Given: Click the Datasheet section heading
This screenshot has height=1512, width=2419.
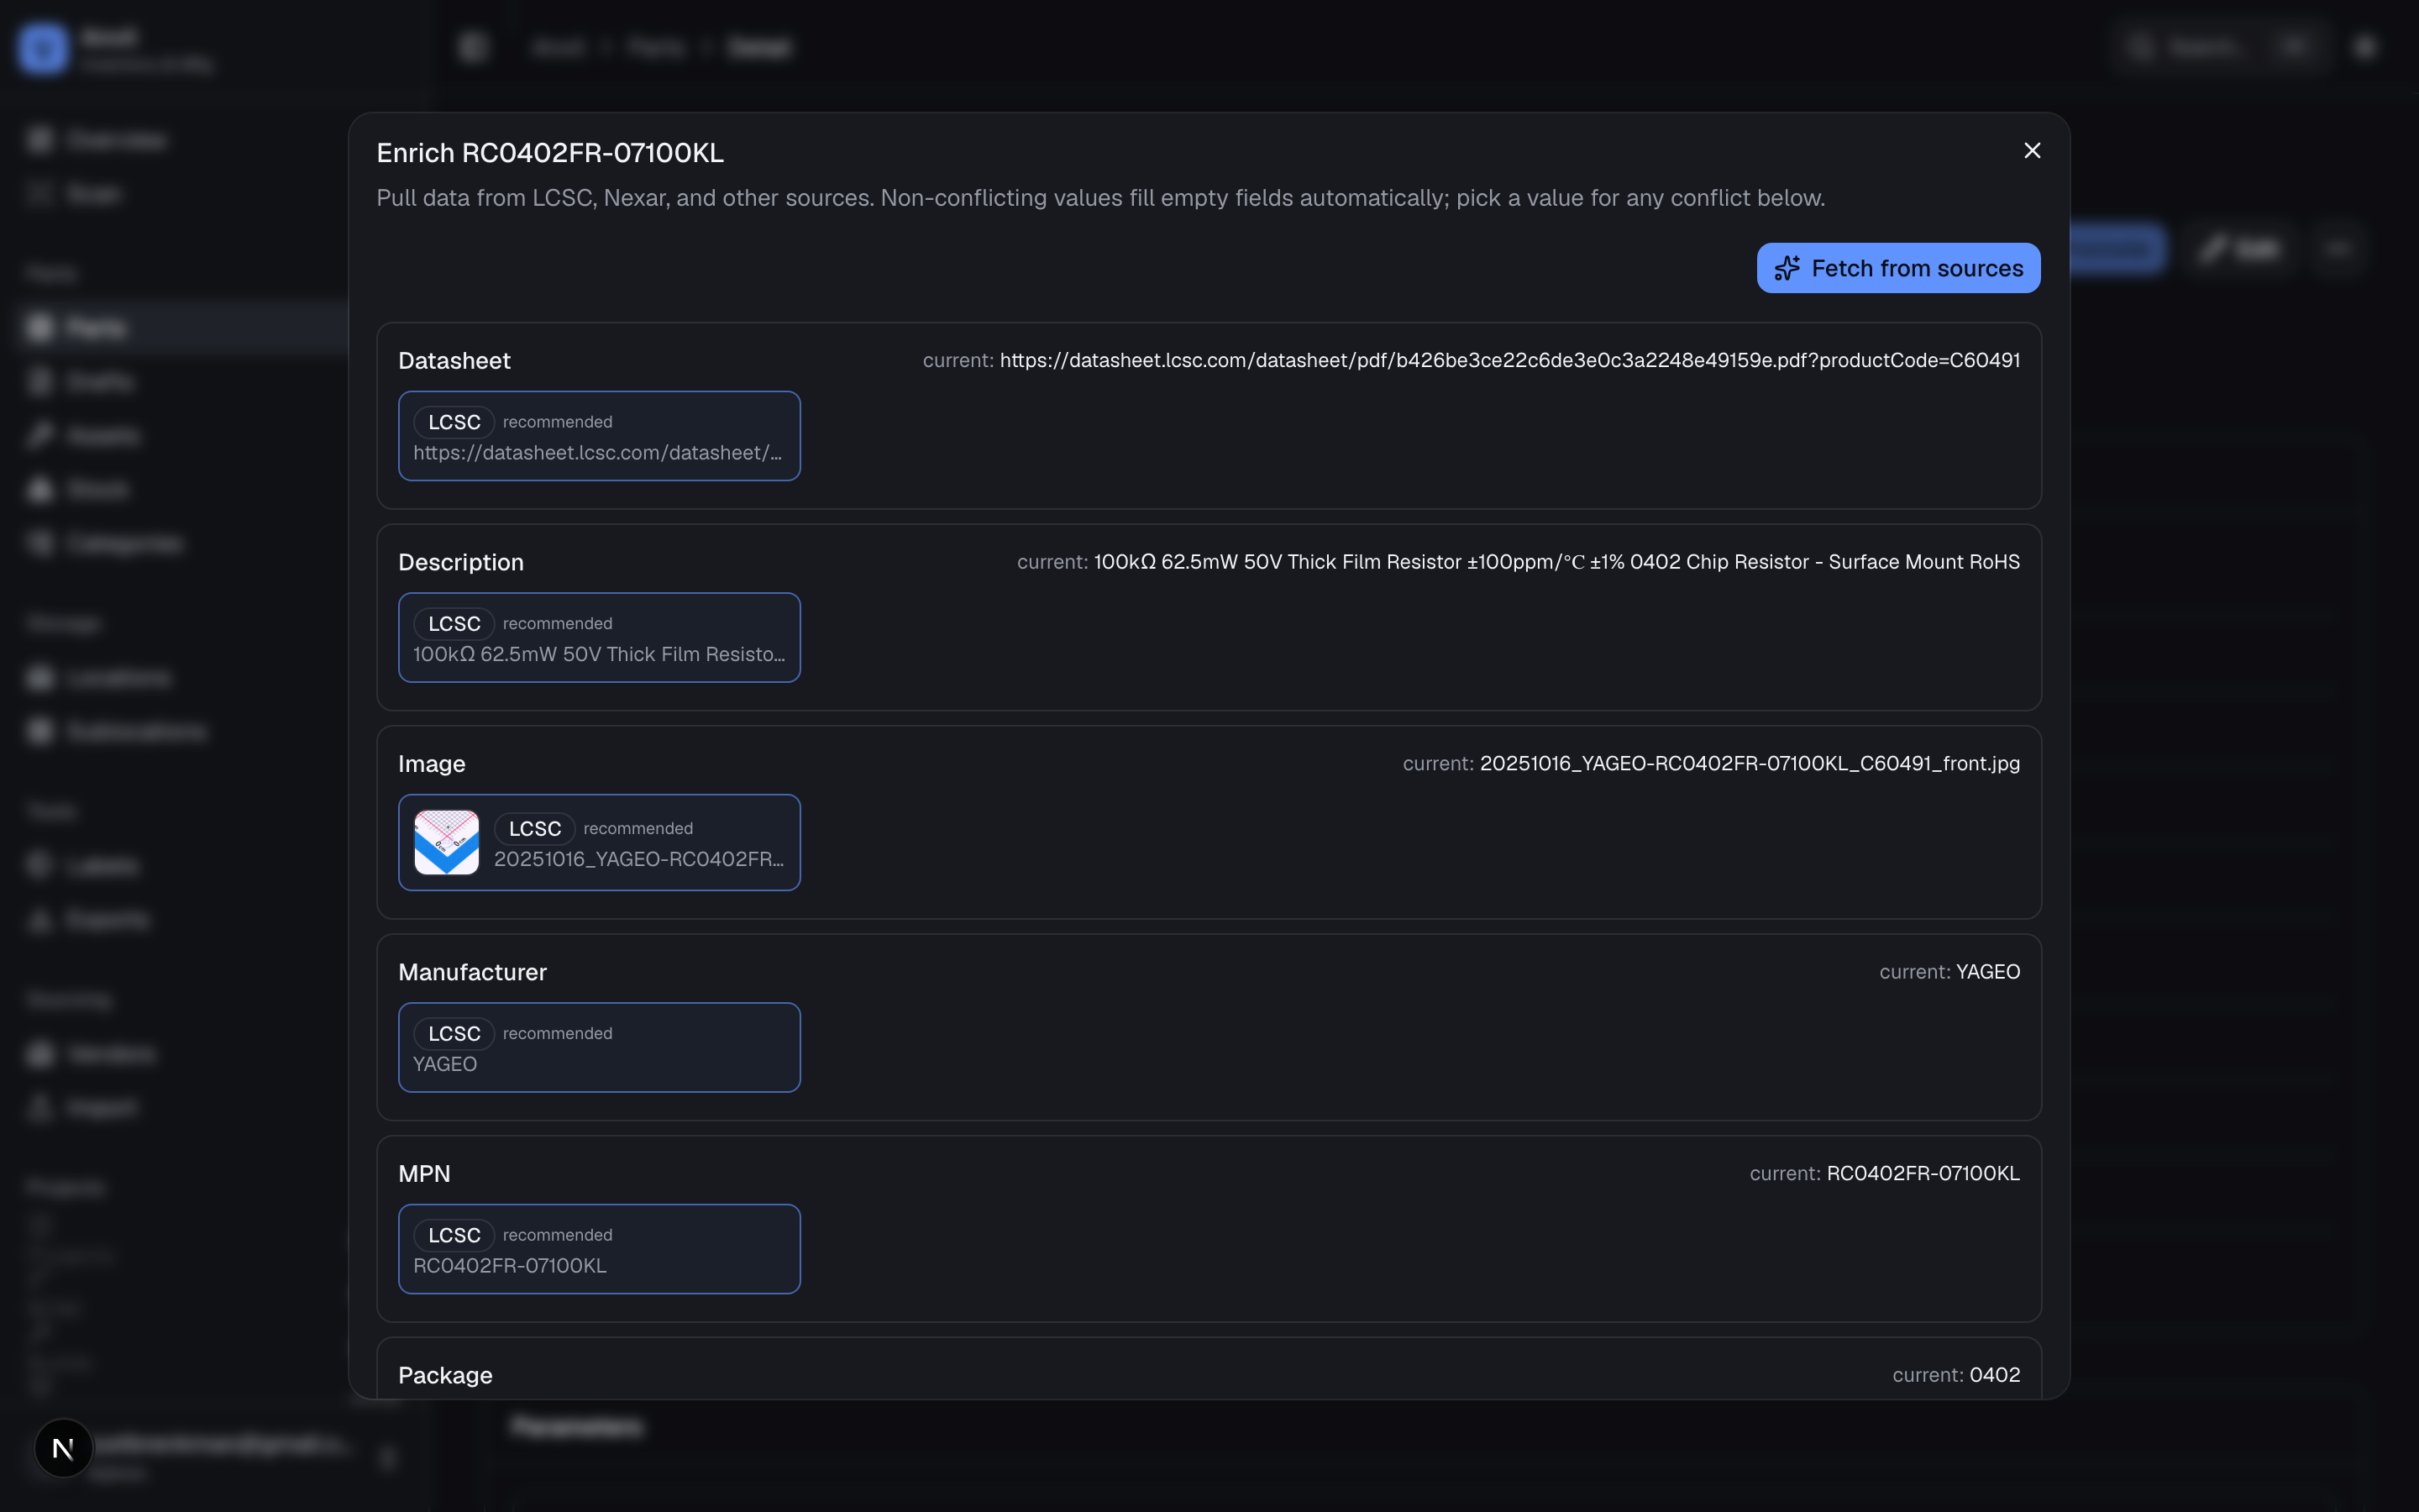Looking at the screenshot, I should tap(454, 361).
